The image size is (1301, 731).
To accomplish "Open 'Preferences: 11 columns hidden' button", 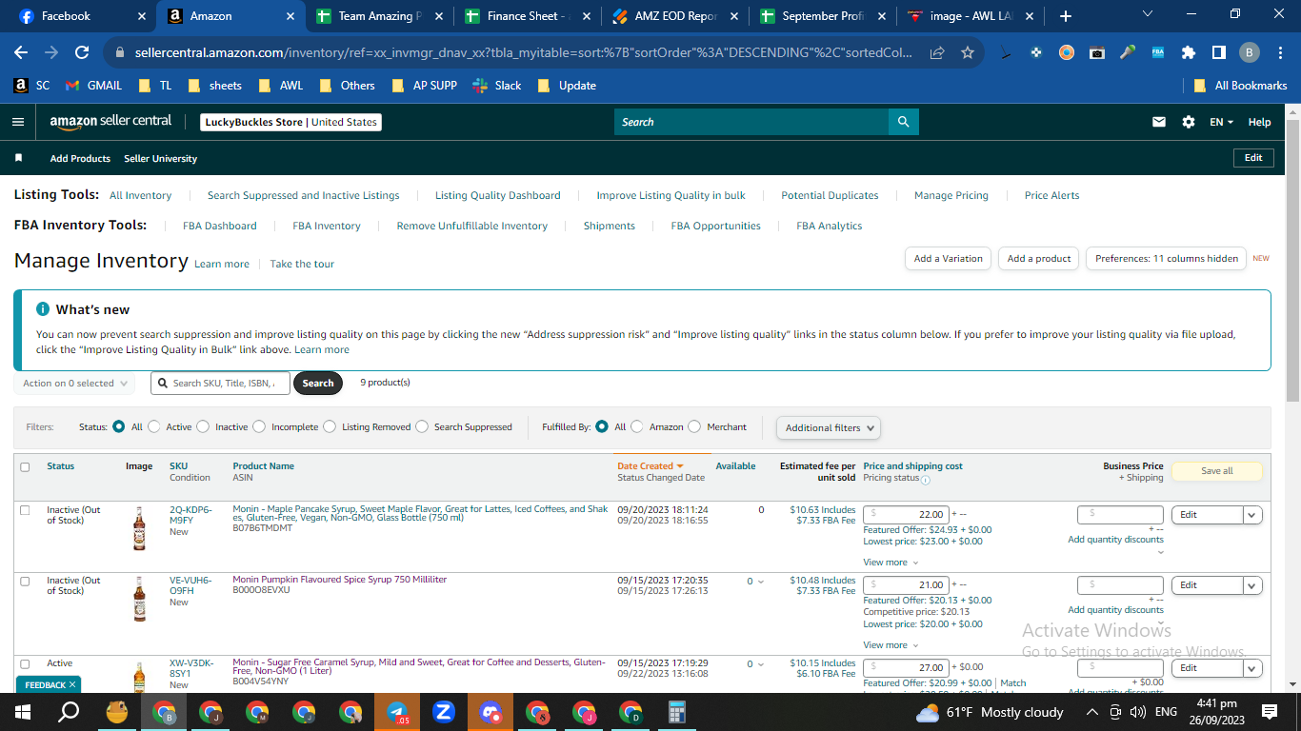I will point(1167,259).
